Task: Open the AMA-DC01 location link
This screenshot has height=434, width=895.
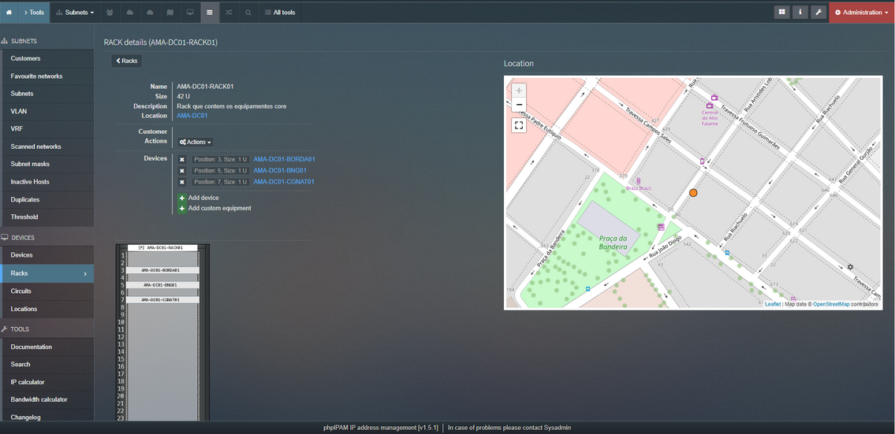Action: (x=192, y=116)
